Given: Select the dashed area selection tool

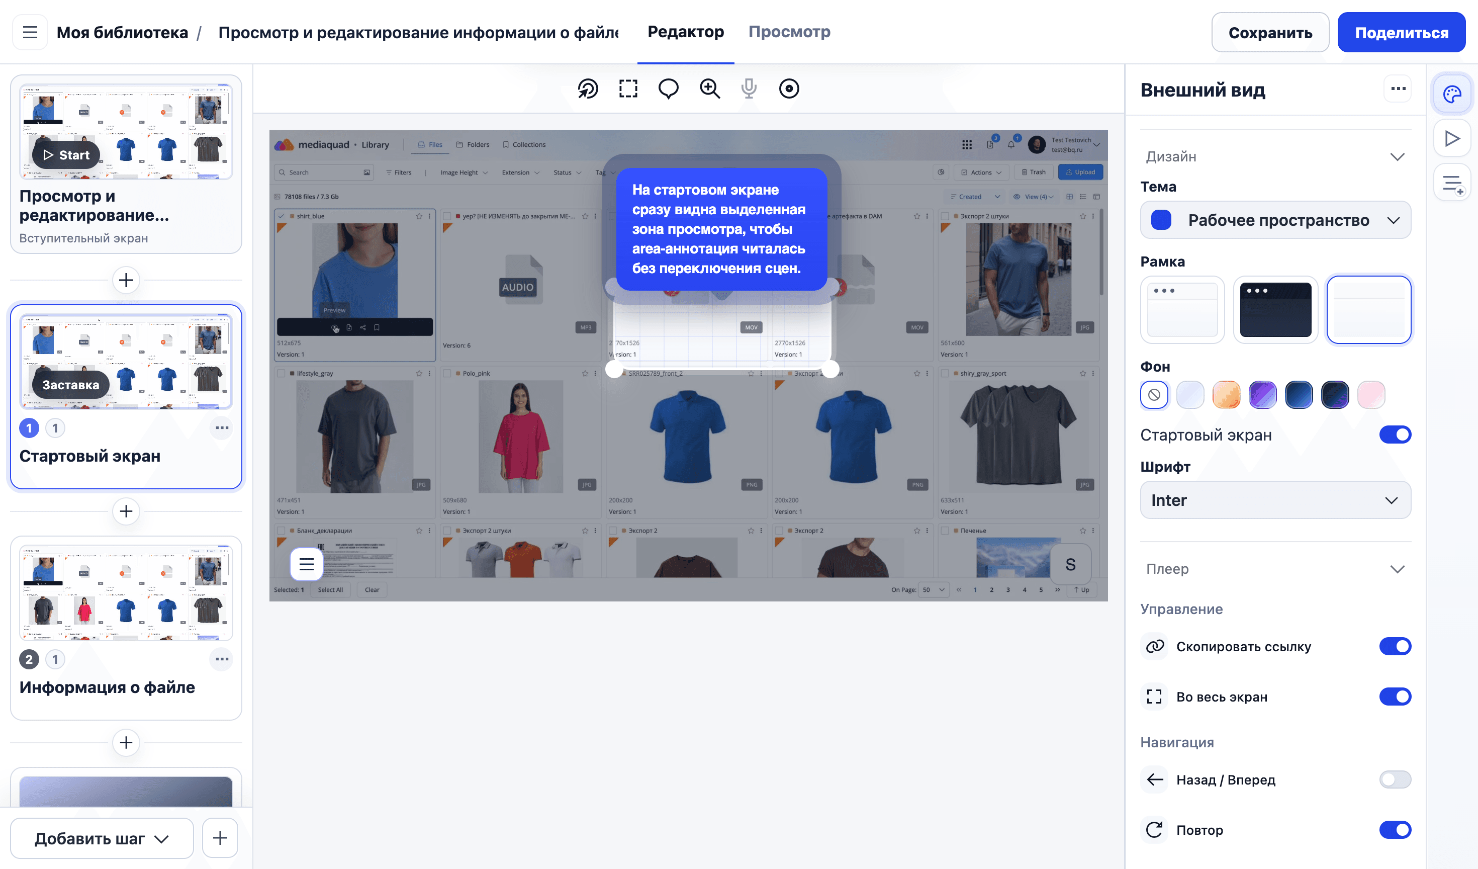Looking at the screenshot, I should pyautogui.click(x=628, y=89).
